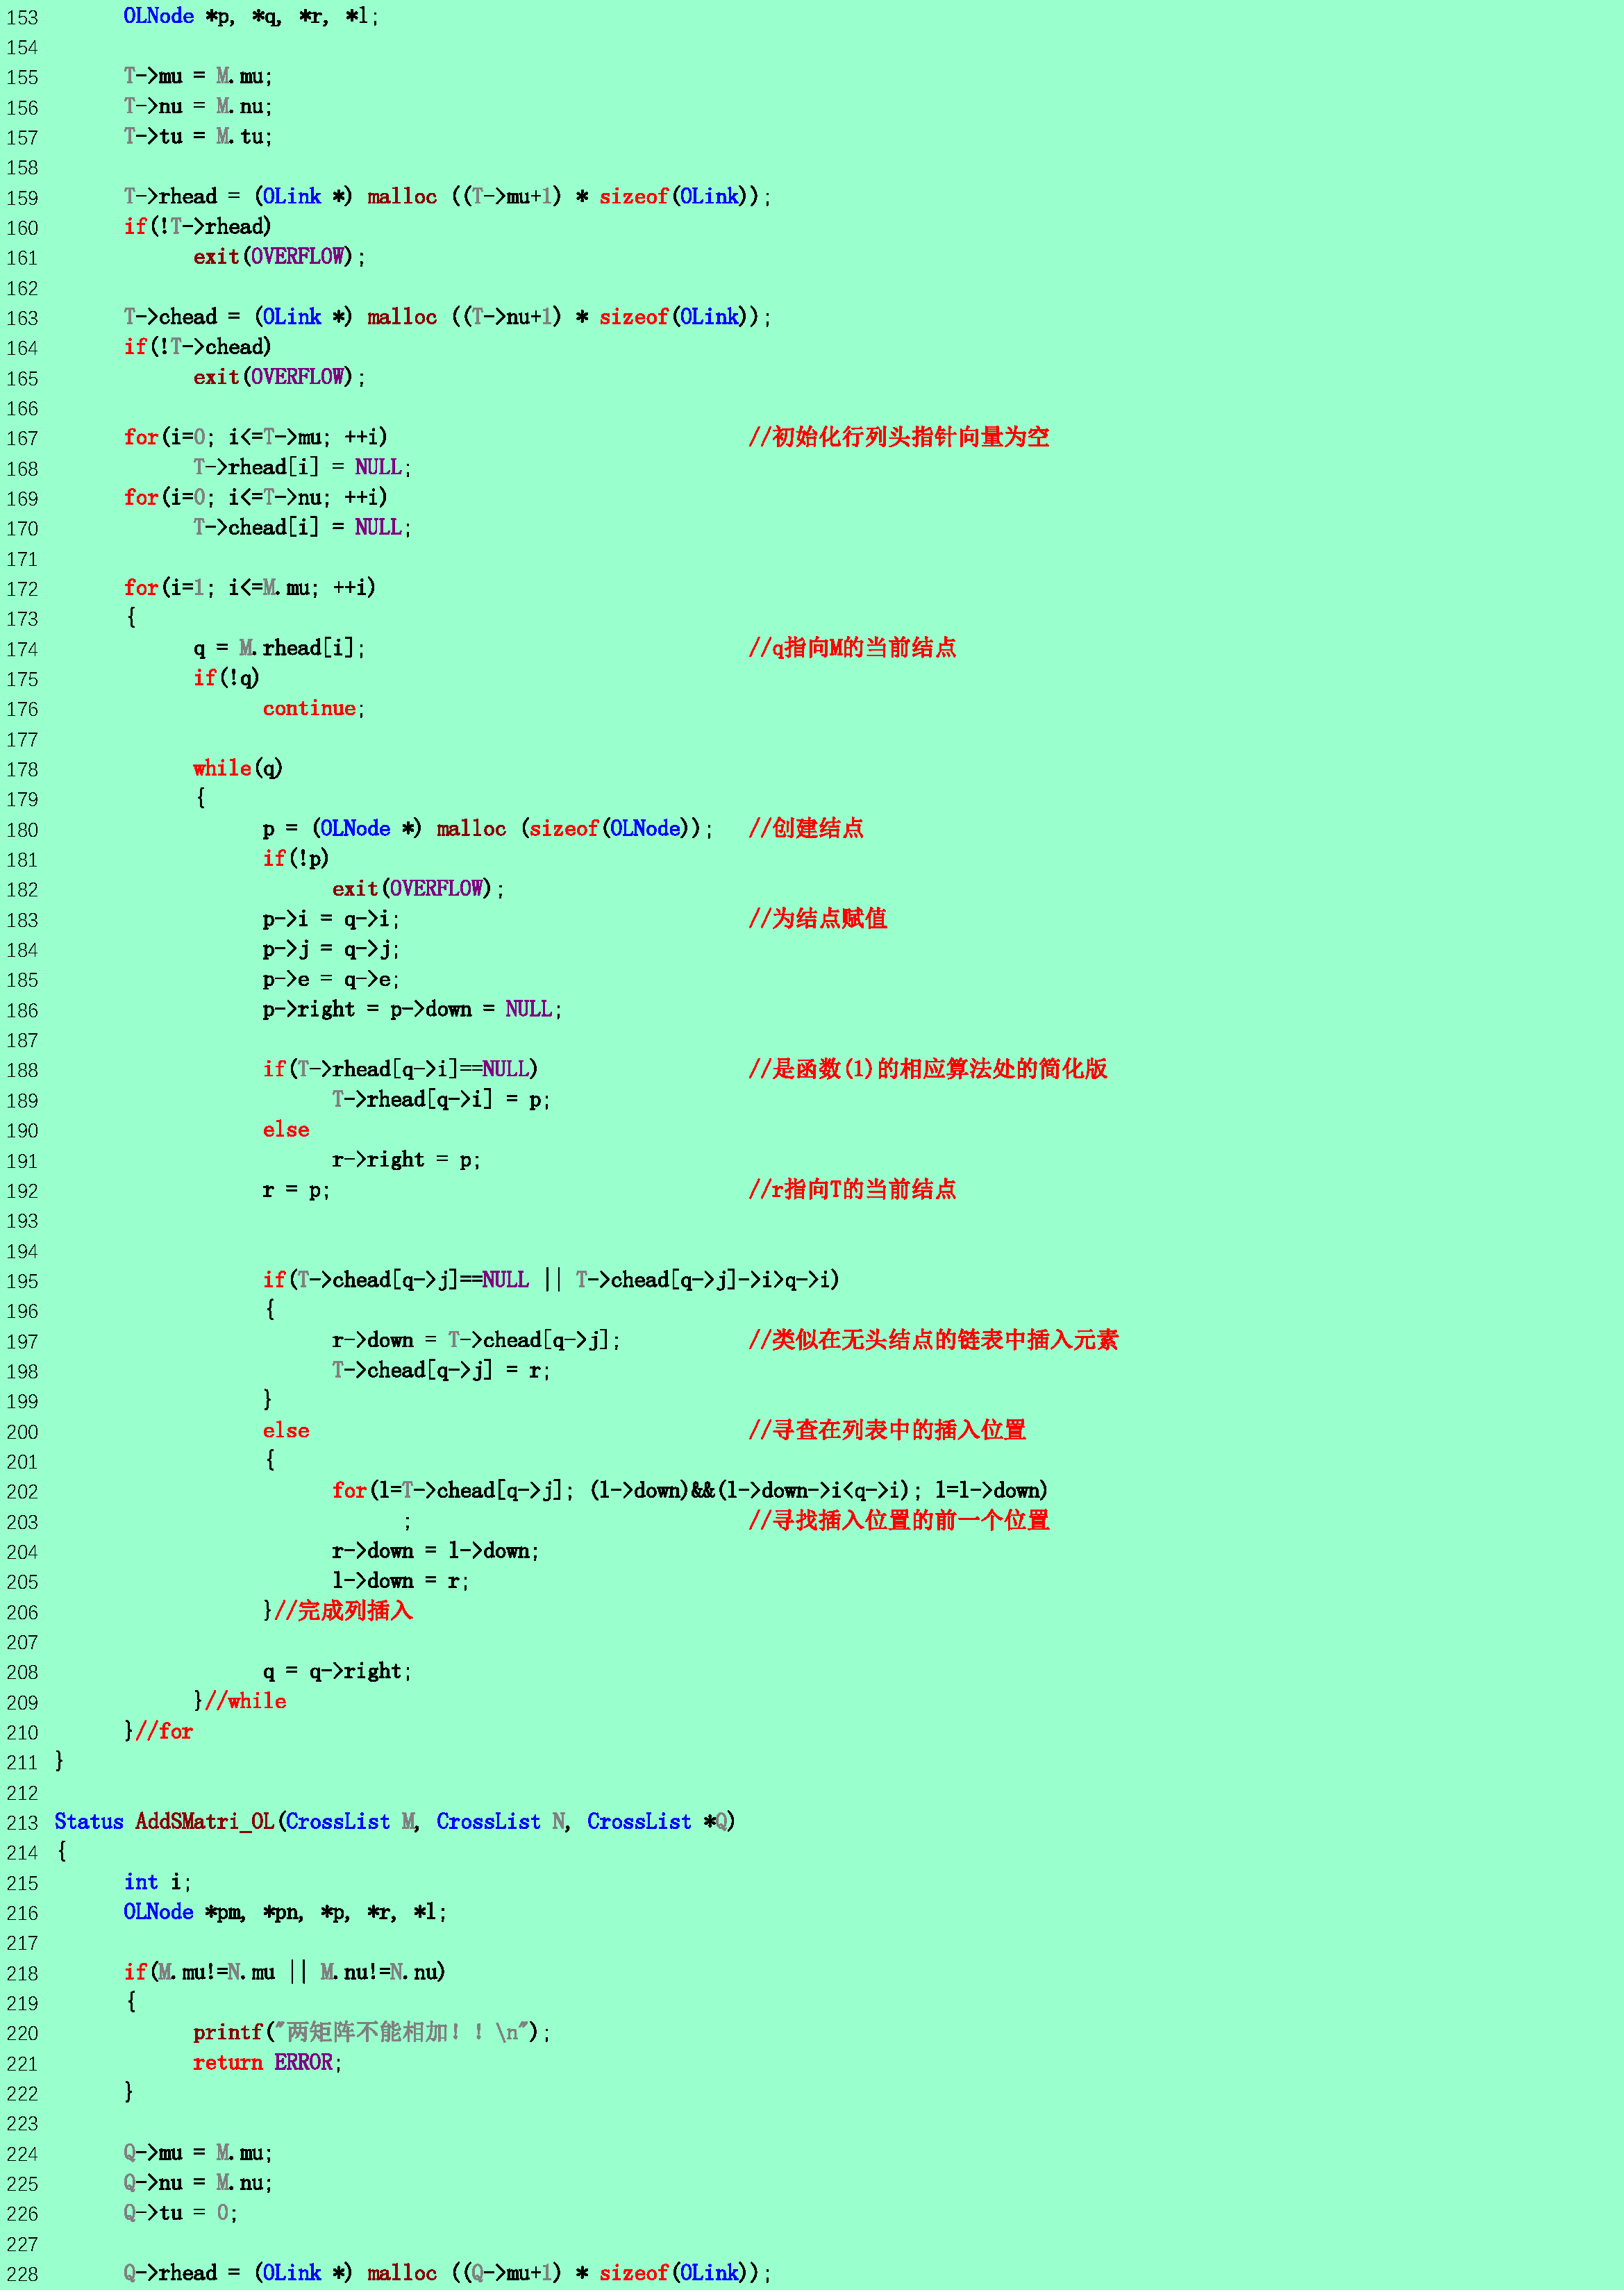Viewport: 1624px width, 2290px height.
Task: Click 'p->e = q->e;' on line 185
Action: 331,979
